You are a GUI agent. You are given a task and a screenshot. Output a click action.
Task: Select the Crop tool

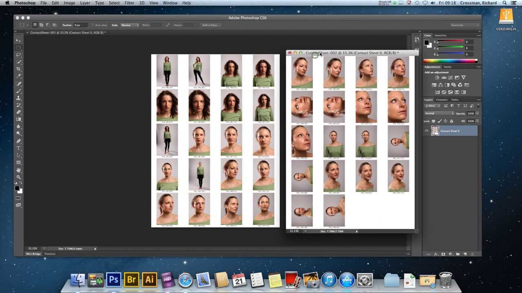[x=19, y=69]
